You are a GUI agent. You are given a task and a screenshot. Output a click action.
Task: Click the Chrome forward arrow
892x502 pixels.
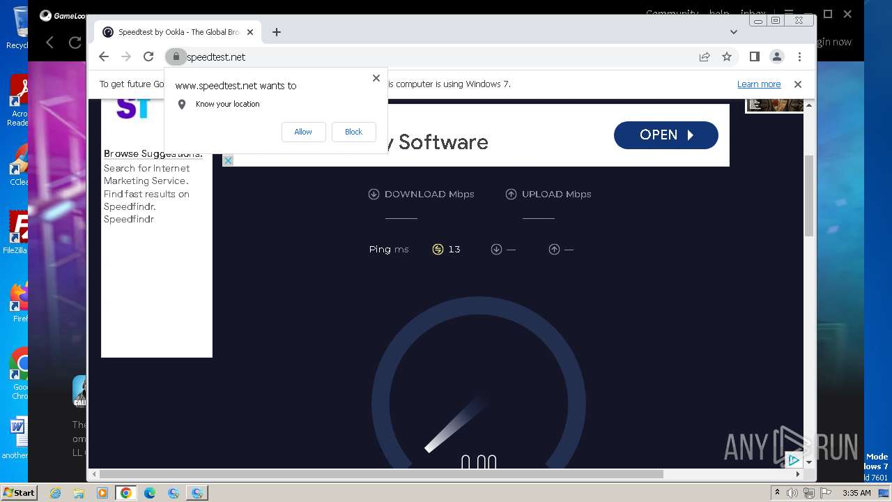(x=126, y=56)
